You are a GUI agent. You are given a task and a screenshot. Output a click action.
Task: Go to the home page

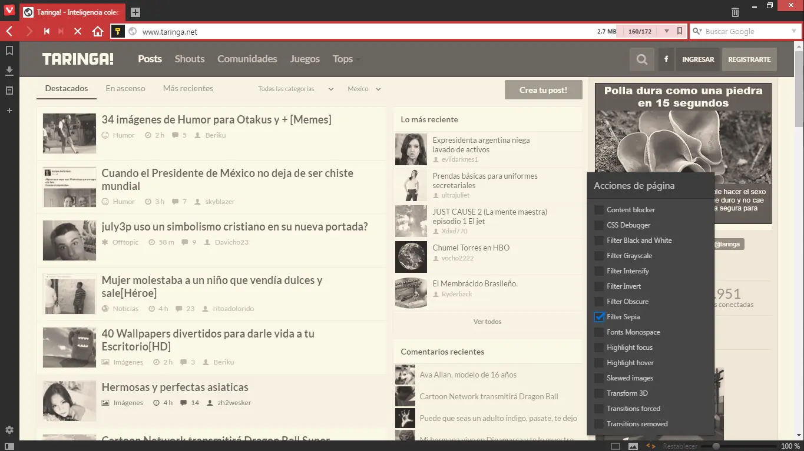(x=98, y=32)
